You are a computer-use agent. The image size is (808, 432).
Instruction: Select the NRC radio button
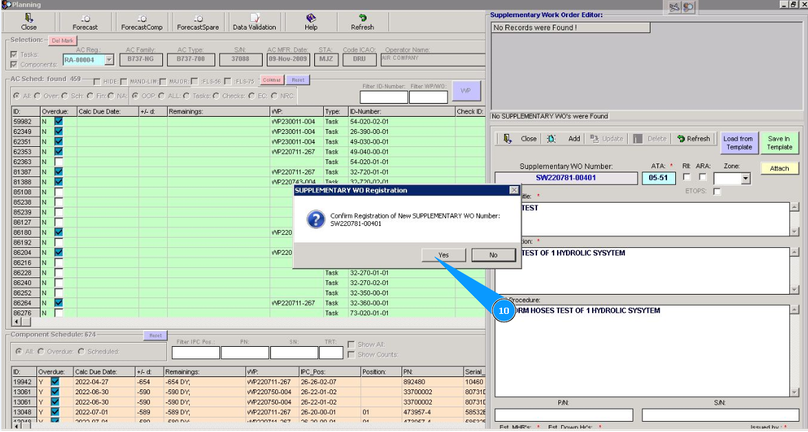pos(274,95)
